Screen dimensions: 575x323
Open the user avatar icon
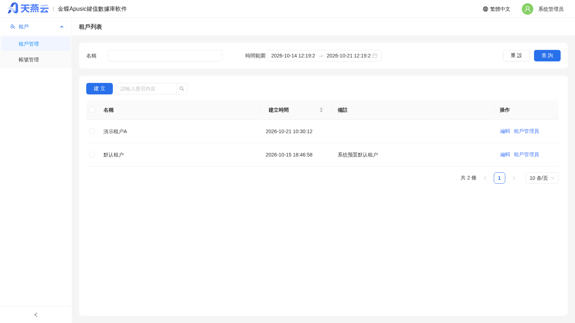tap(528, 9)
